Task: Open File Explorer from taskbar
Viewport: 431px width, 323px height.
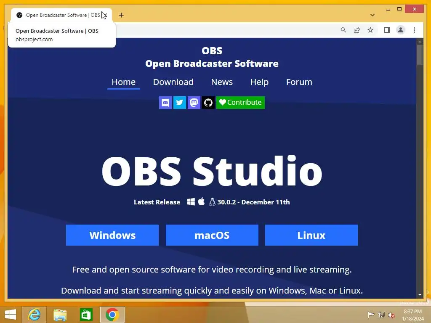Action: 60,315
